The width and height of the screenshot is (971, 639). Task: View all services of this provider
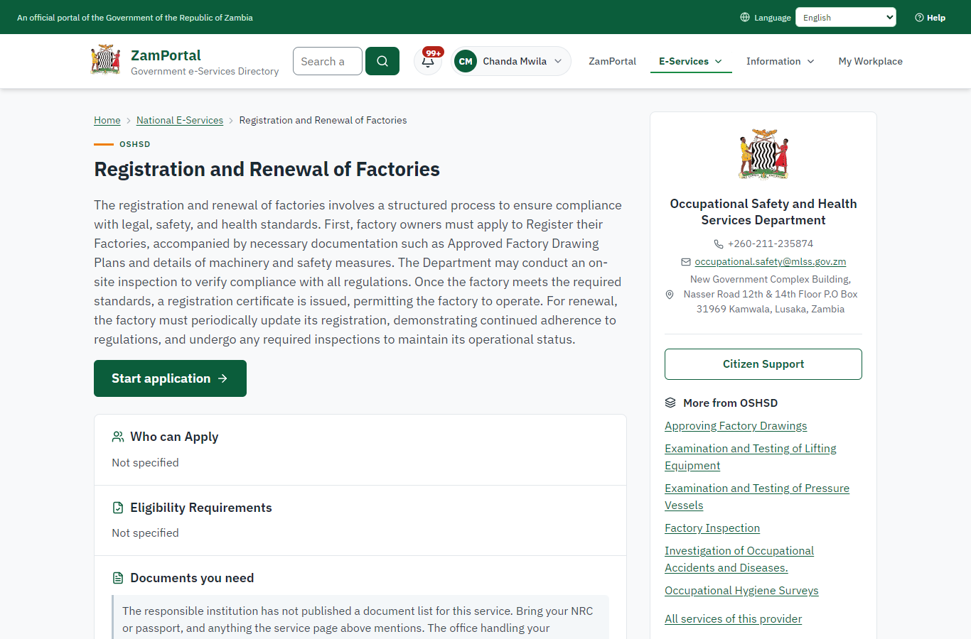pyautogui.click(x=733, y=619)
